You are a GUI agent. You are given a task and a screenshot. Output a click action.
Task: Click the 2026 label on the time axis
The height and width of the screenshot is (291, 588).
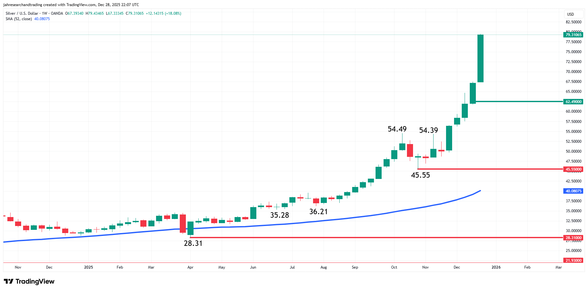point(496,267)
